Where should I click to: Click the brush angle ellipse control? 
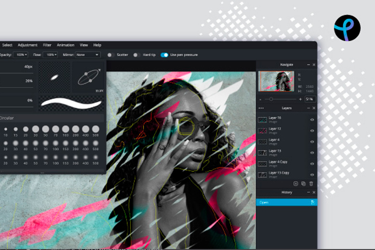tap(88, 77)
